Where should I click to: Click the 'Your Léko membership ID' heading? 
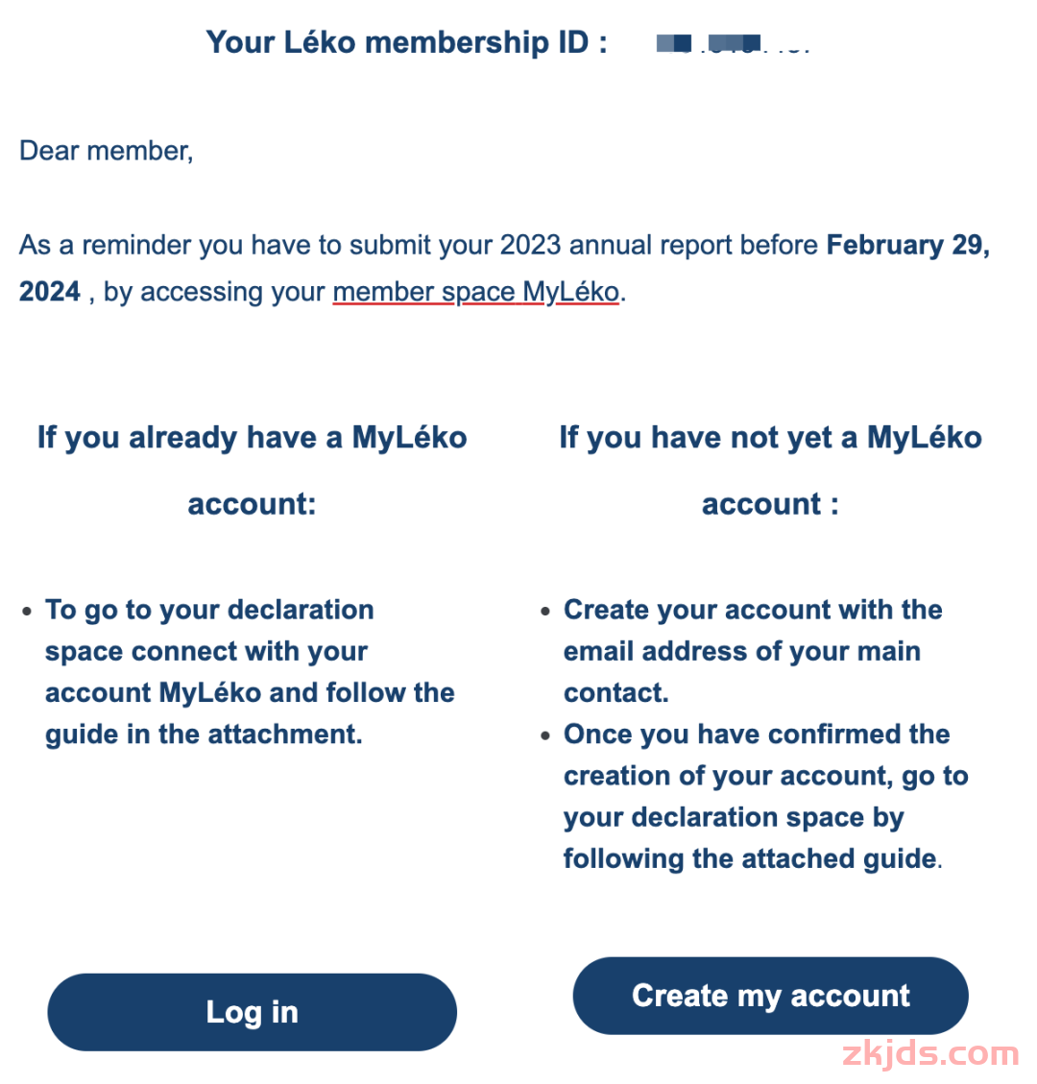(406, 43)
